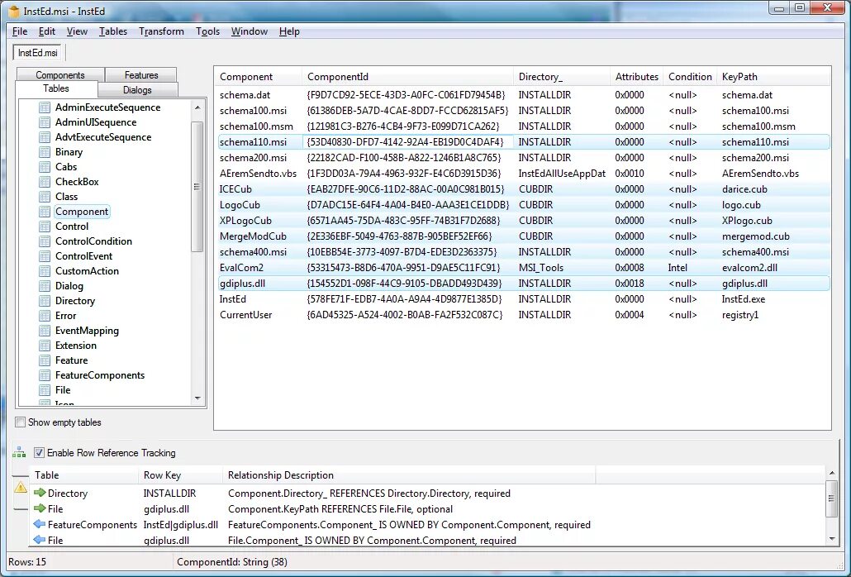This screenshot has width=851, height=577.
Task: Open the Tables menu
Action: point(113,31)
